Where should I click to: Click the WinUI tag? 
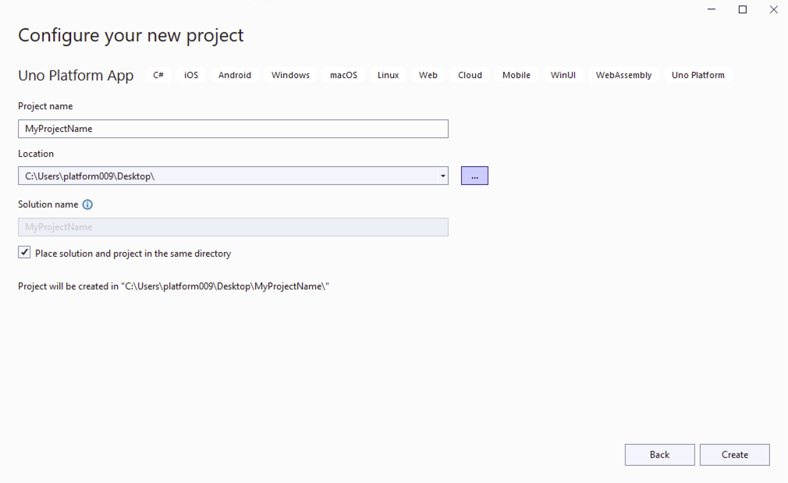563,75
